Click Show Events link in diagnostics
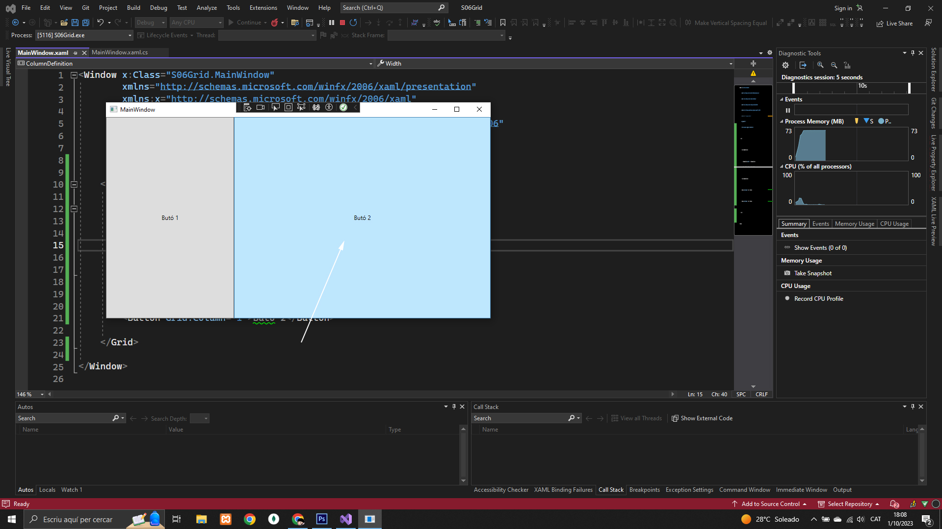The image size is (942, 529). pyautogui.click(x=820, y=248)
